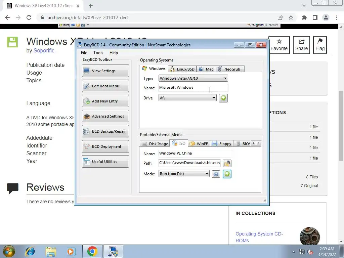Switch to the Linux/BSD tab

tap(182, 69)
